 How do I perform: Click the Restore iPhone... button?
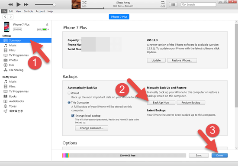click(182, 60)
